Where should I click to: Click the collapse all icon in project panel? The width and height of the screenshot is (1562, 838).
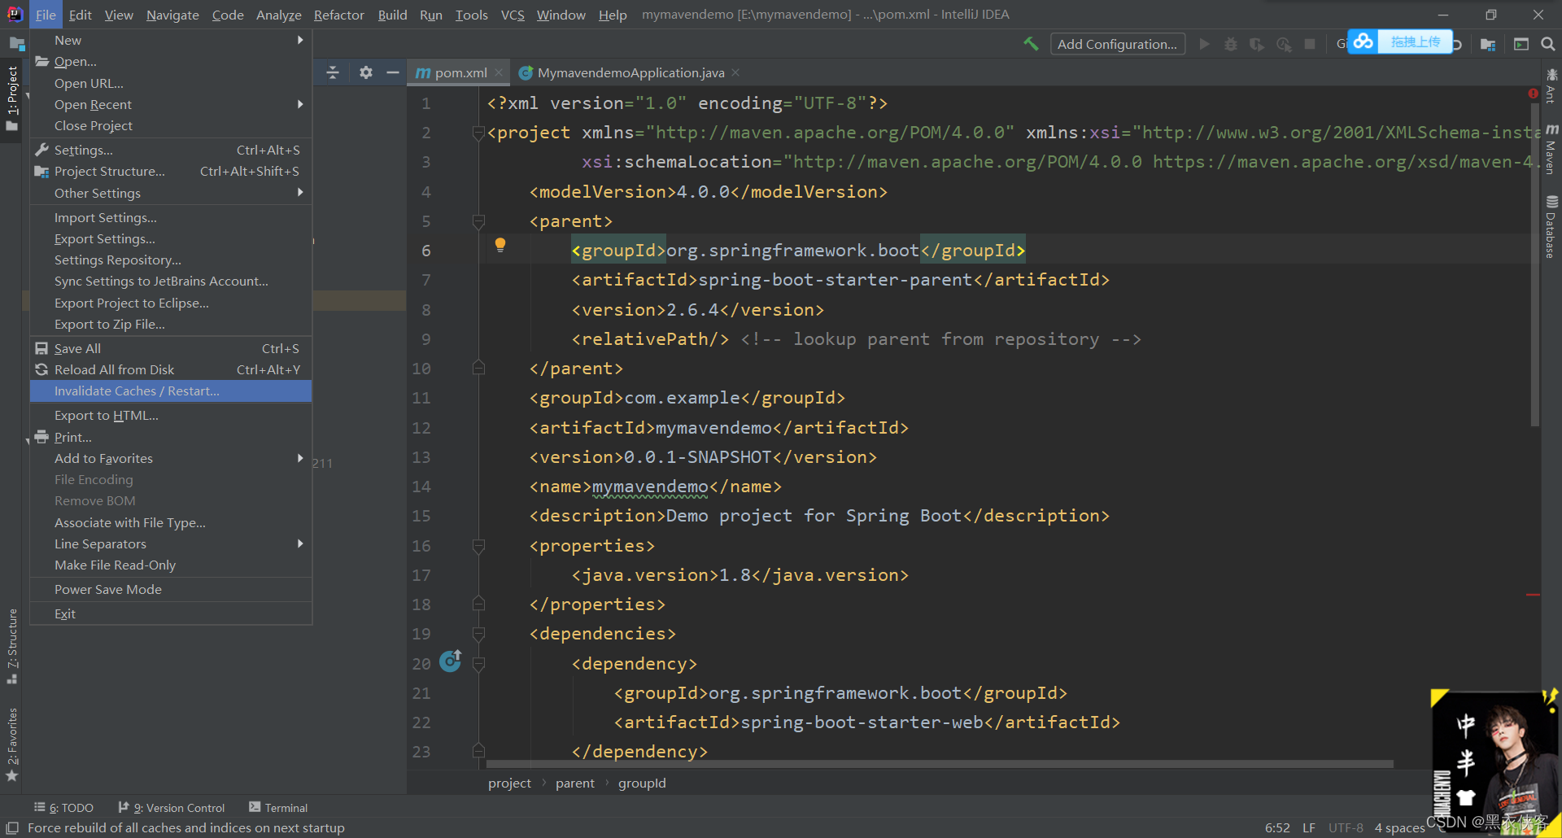coord(333,72)
